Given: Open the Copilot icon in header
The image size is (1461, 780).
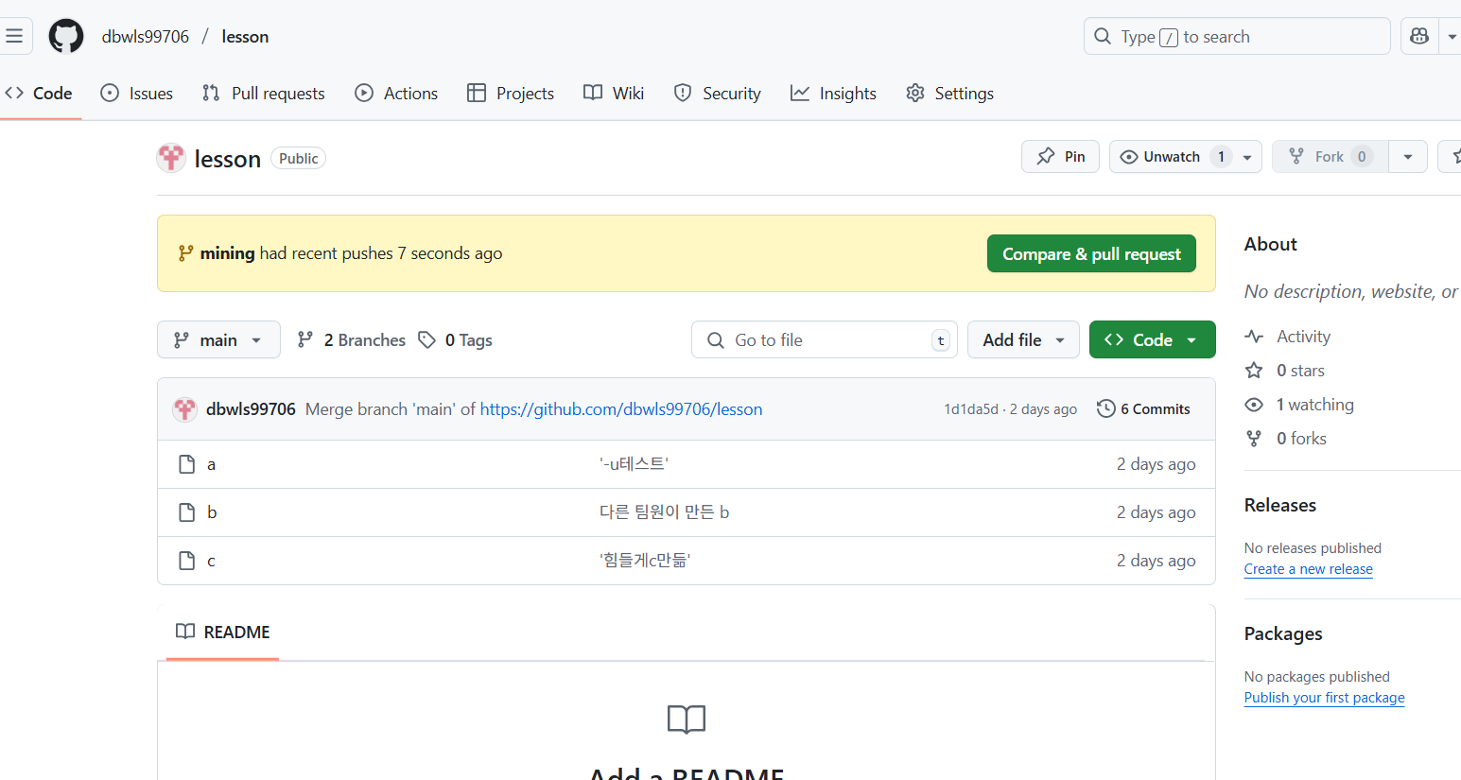Looking at the screenshot, I should pos(1418,36).
